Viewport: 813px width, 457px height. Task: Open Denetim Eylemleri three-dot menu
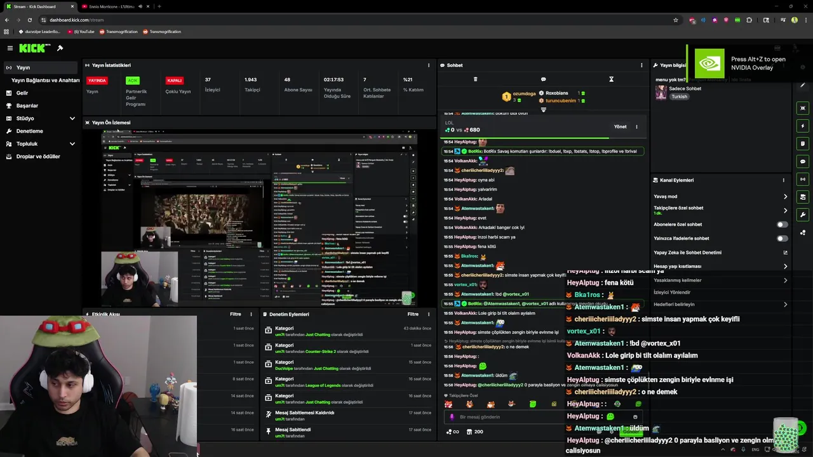[x=429, y=314]
